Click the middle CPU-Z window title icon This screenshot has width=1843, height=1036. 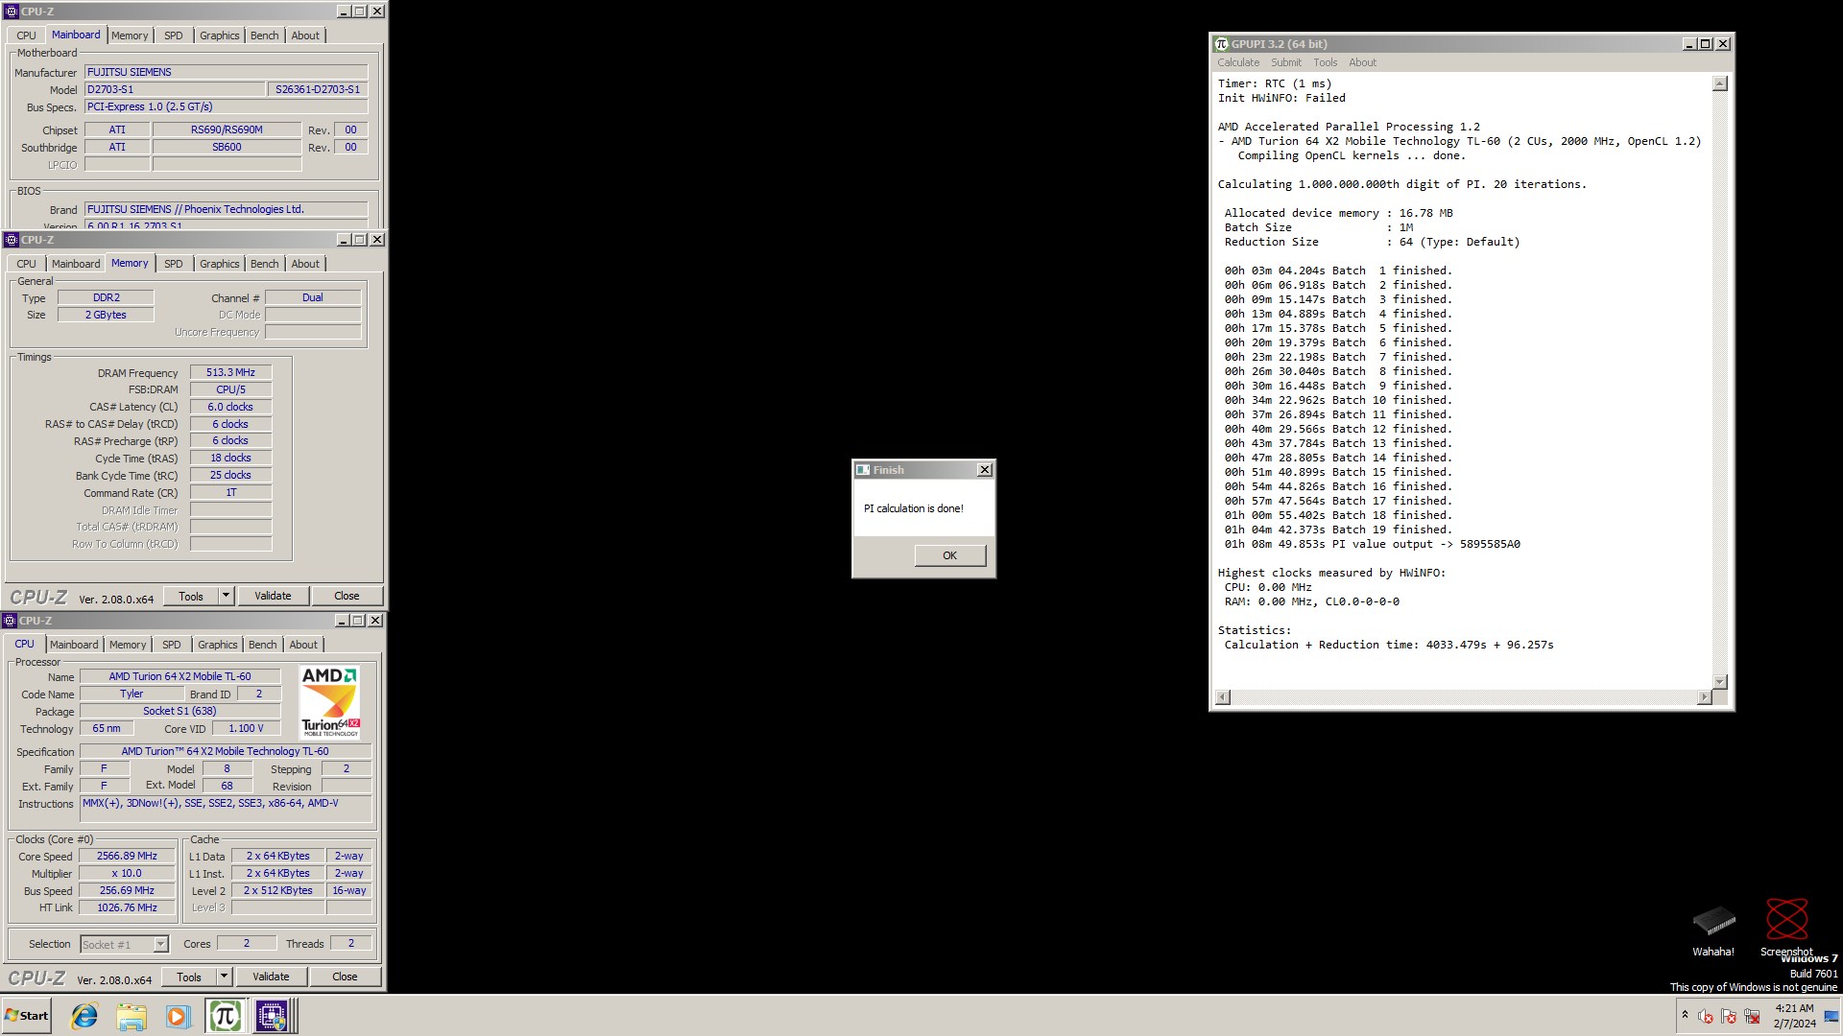(11, 240)
